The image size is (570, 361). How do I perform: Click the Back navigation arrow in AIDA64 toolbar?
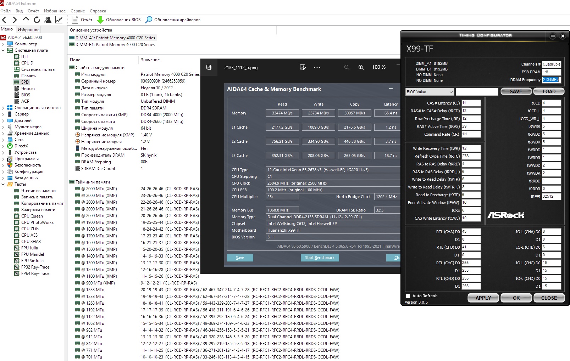pos(4,20)
